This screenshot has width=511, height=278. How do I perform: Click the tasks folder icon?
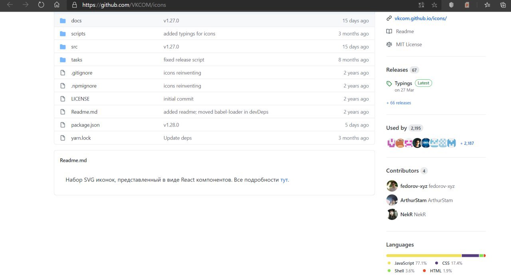pos(63,60)
